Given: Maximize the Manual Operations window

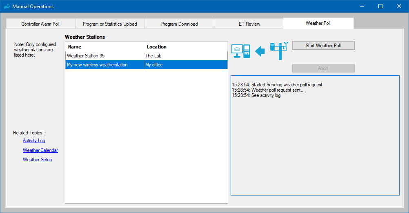Looking at the screenshot, I should tap(380, 6).
